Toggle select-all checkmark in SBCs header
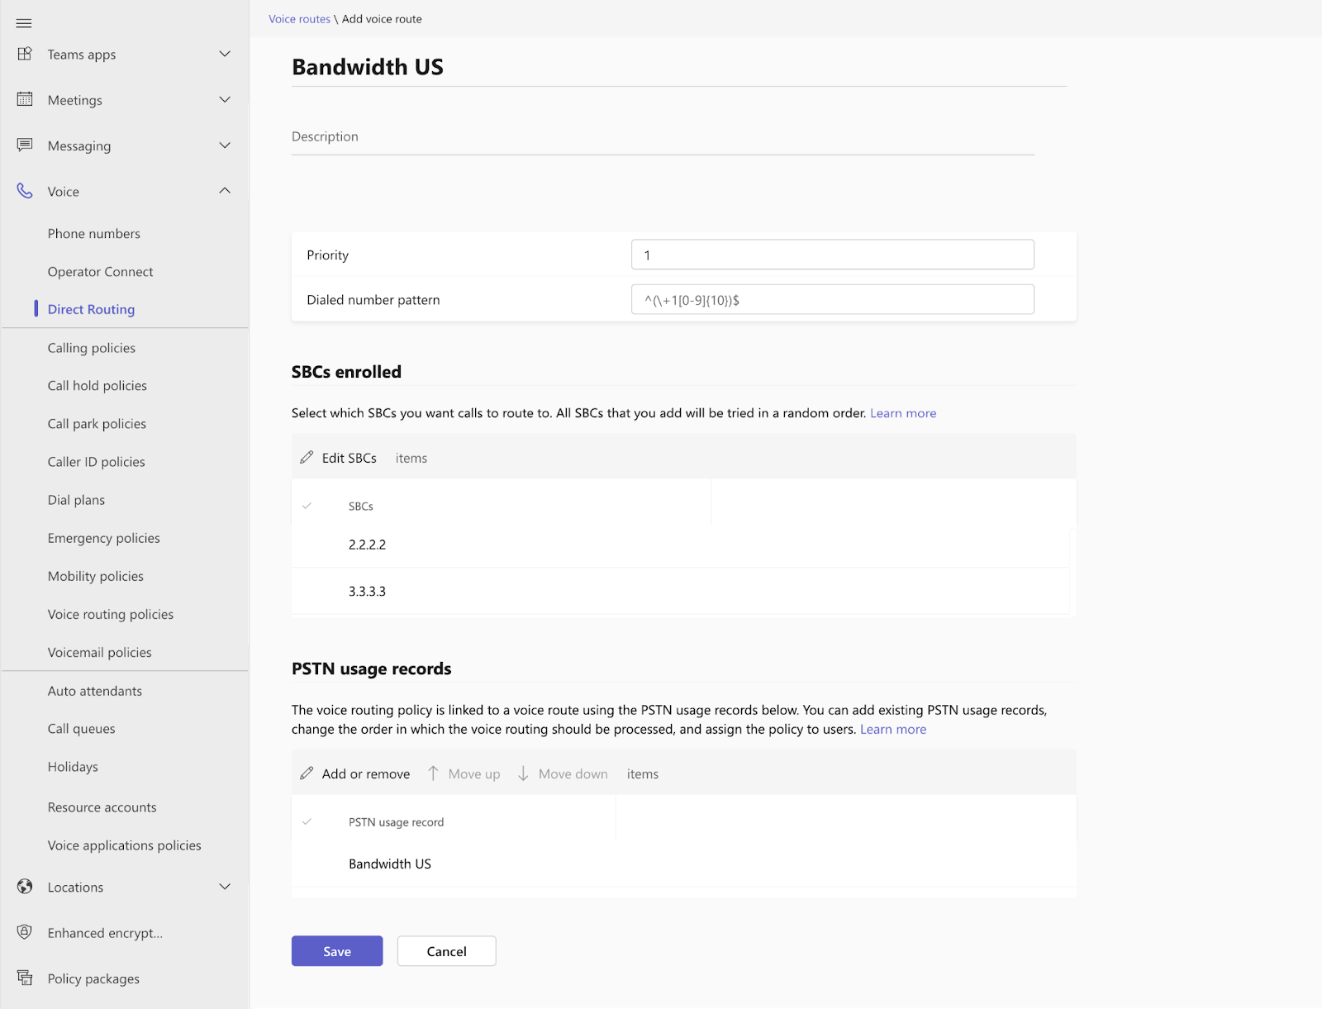Screen dimensions: 1322x1009 [307, 506]
